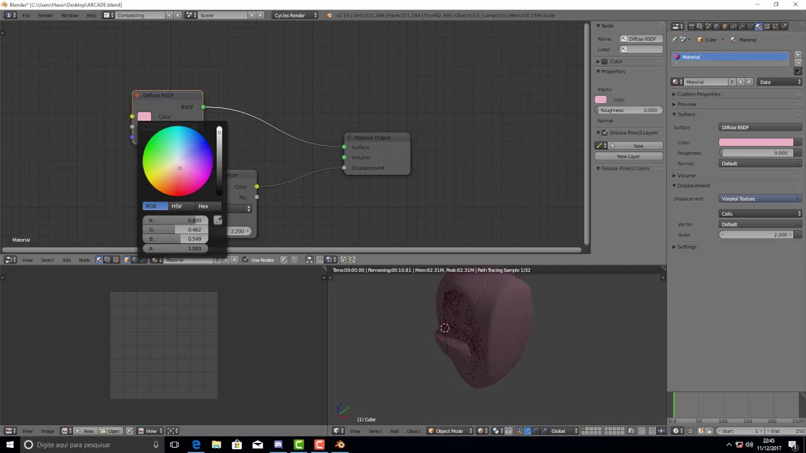Image resolution: width=806 pixels, height=453 pixels.
Task: Toggle the Color panel checkbox in Node sidebar
Action: 604,61
